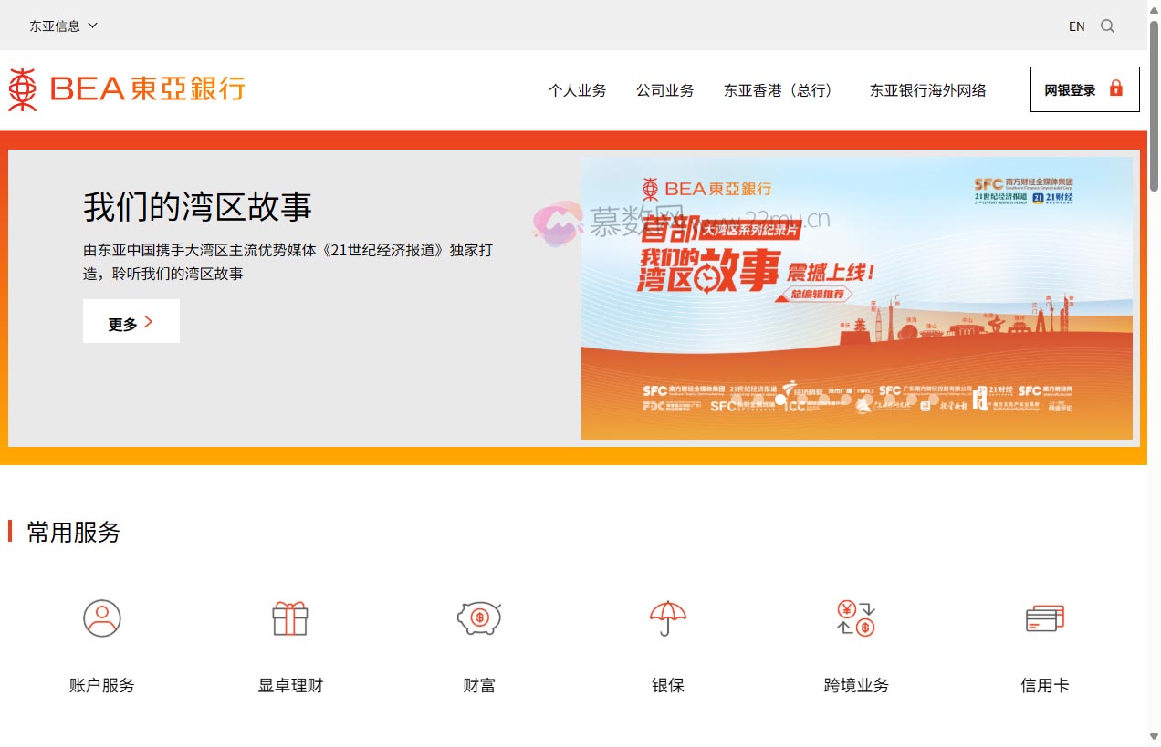The image size is (1161, 747).
Task: Select the 跨境业务 currency exchange icon
Action: click(855, 617)
